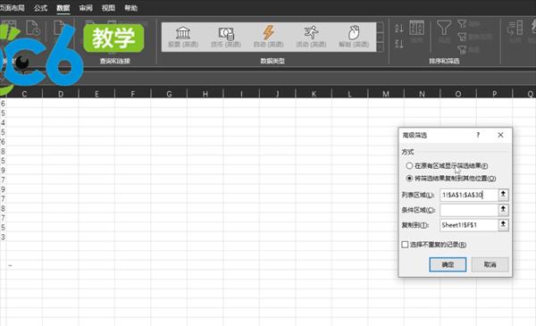Screen dimensions: 536x326
Task: Select the running-figure Activities data type
Action: pyautogui.click(x=311, y=38)
